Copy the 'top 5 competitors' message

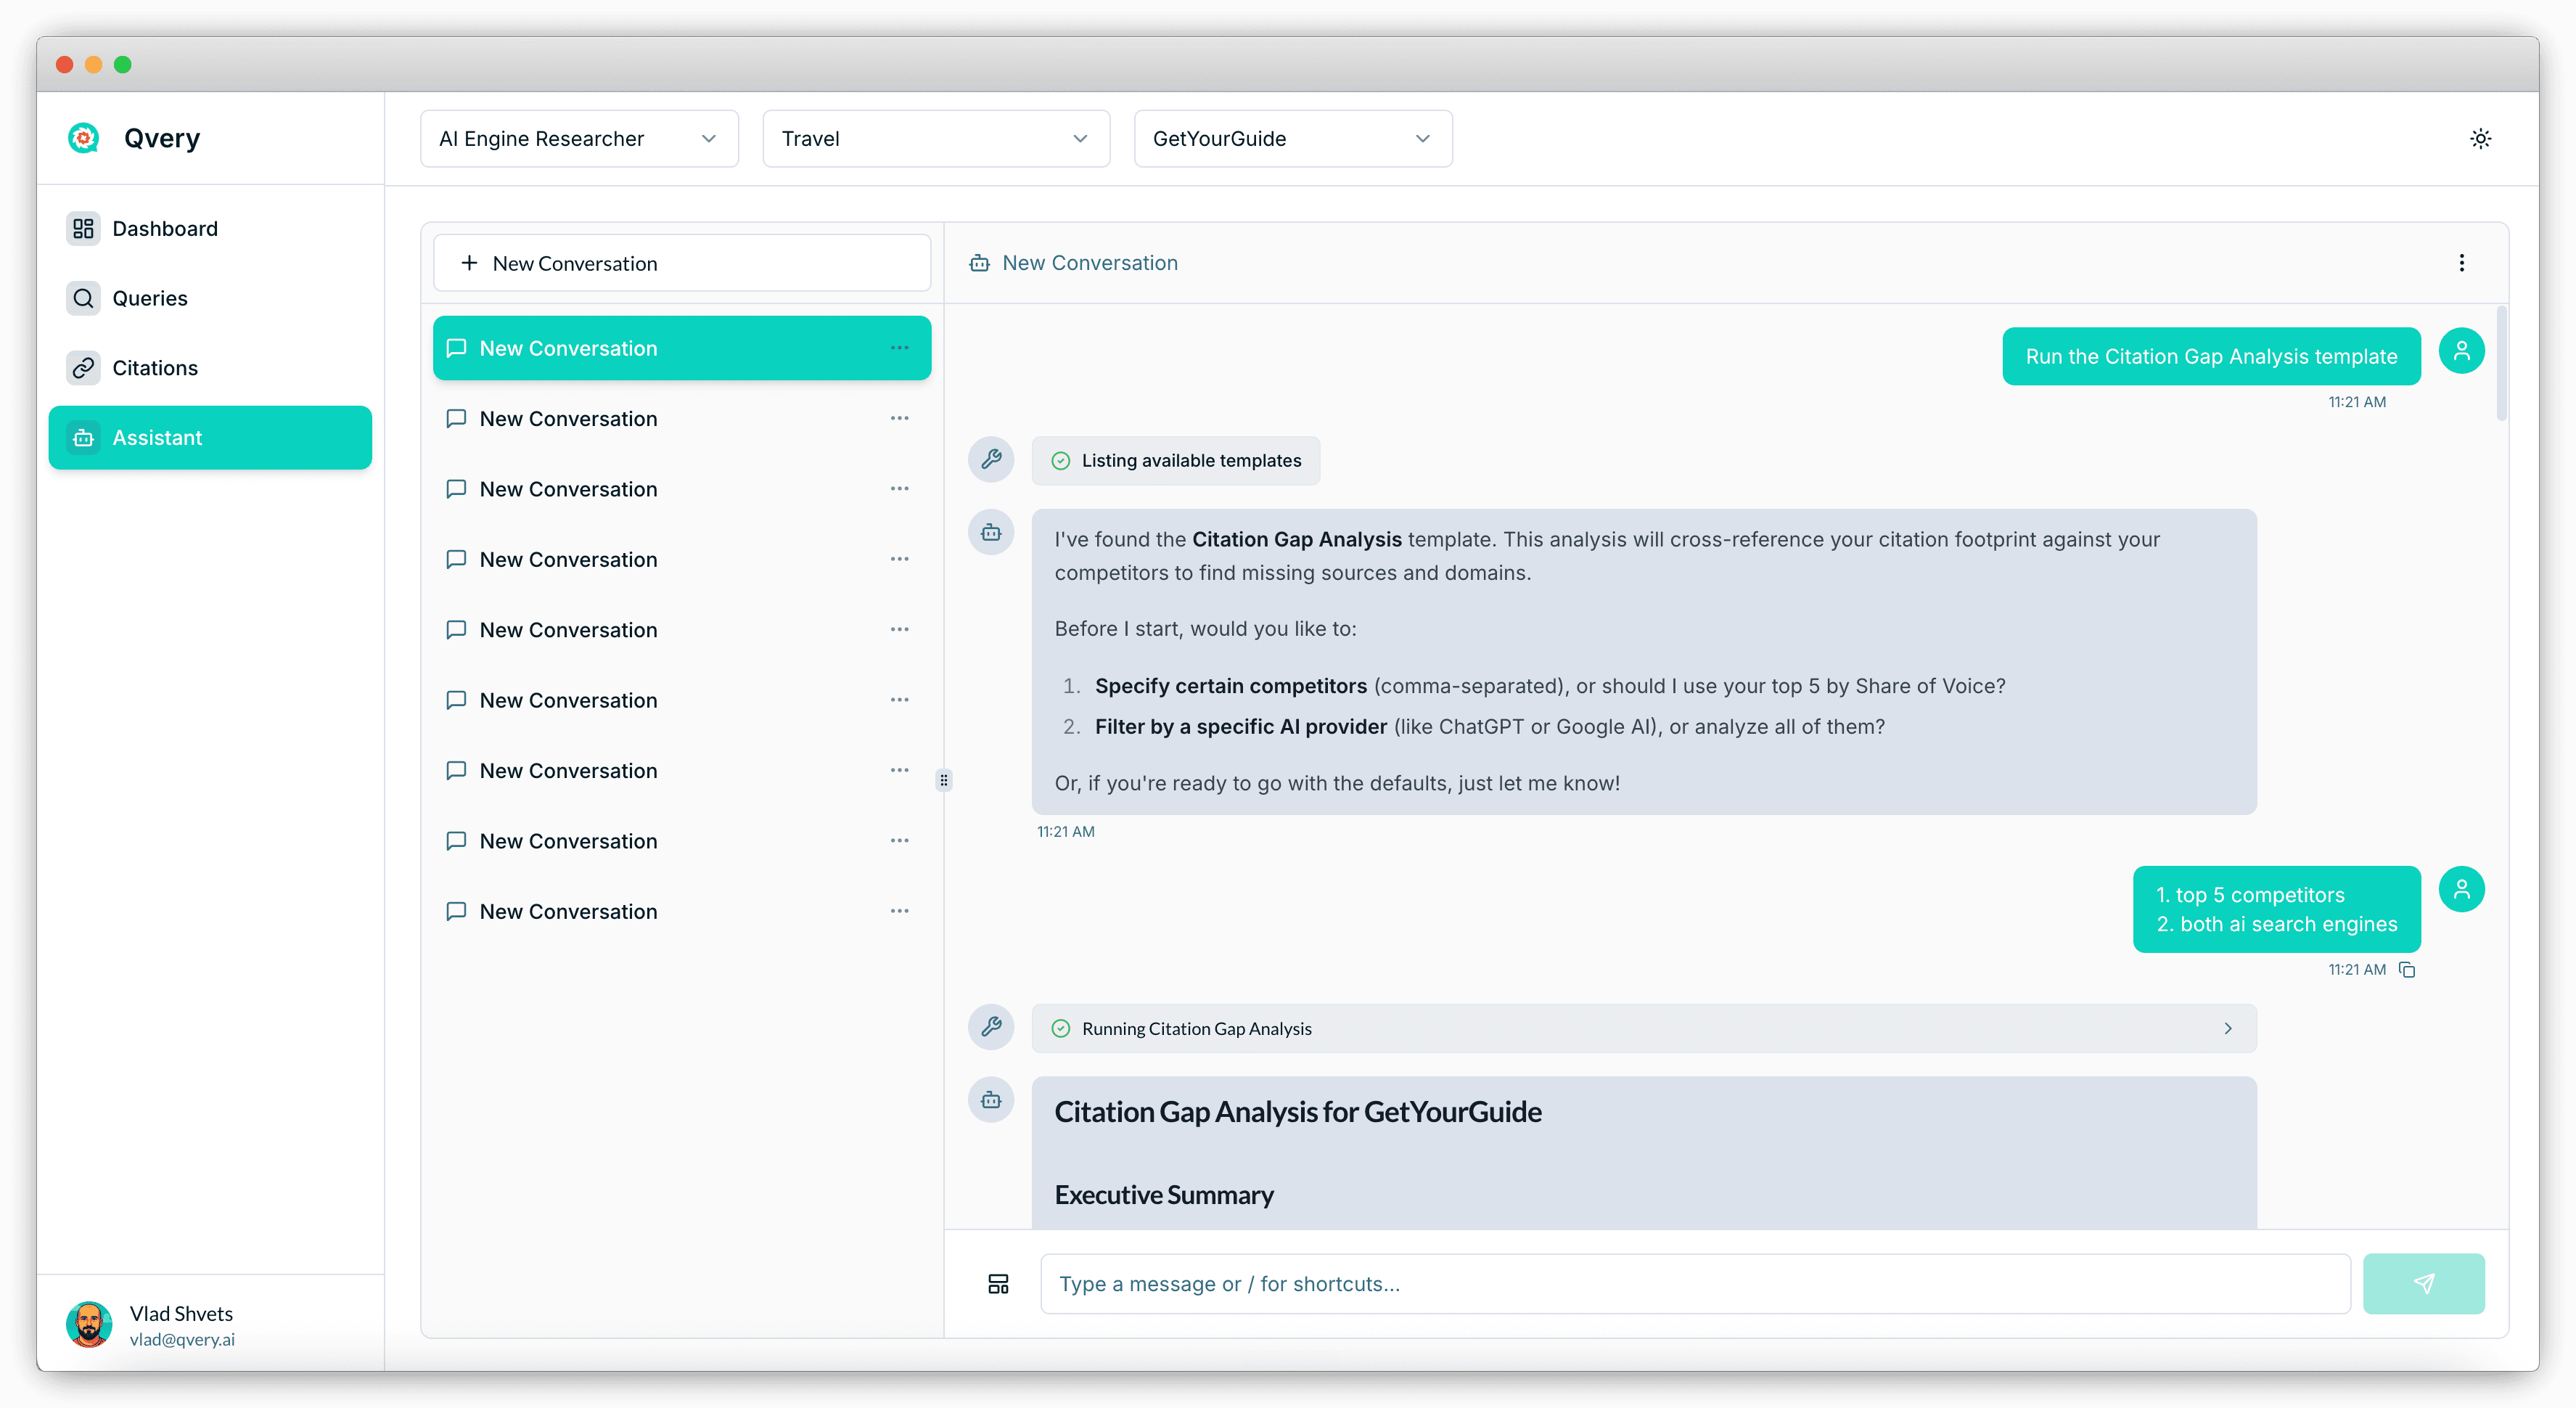tap(2407, 970)
